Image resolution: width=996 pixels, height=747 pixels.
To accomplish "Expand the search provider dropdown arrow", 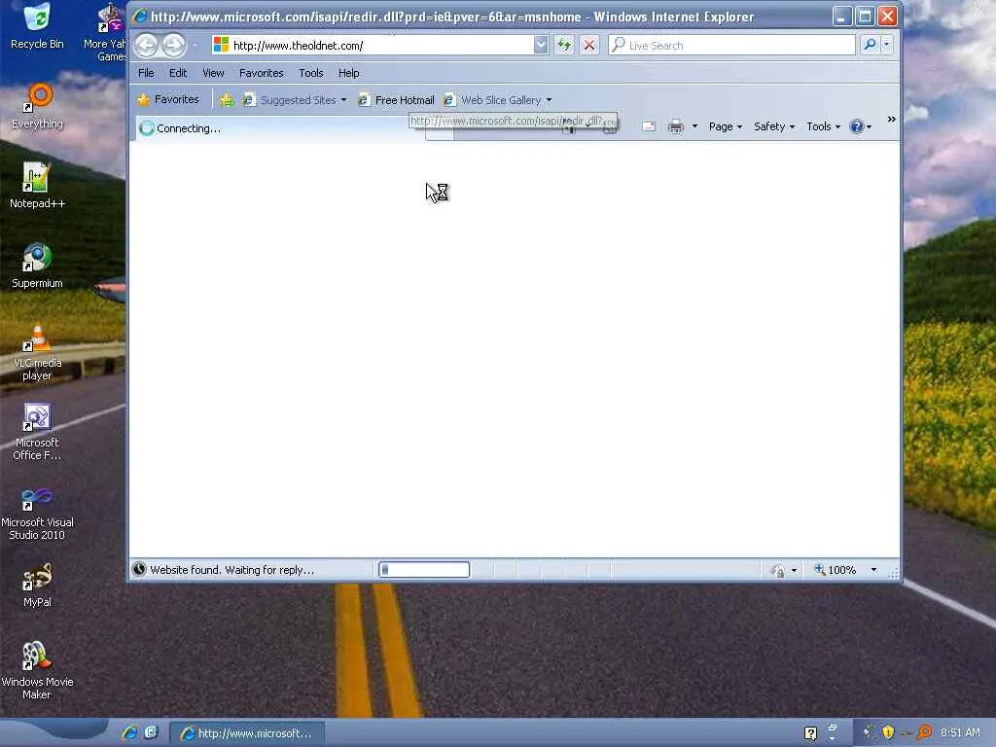I will tap(887, 45).
